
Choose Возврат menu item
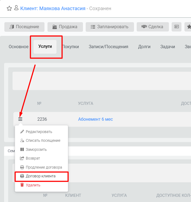(x=41, y=158)
